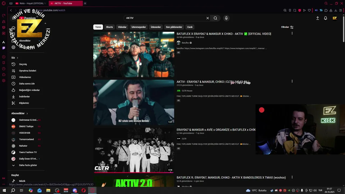Select the Canlı filter chip
Image resolution: width=345 pixels, height=194 pixels.
point(190,27)
